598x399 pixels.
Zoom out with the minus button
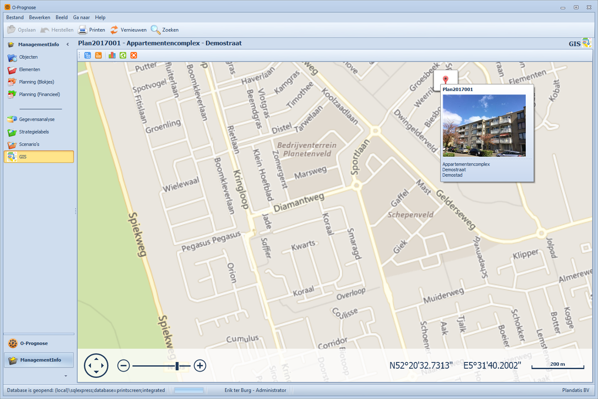123,366
